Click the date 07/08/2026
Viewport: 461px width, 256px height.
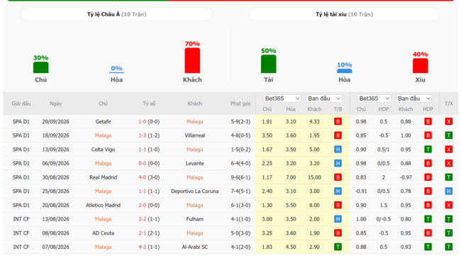click(55, 247)
